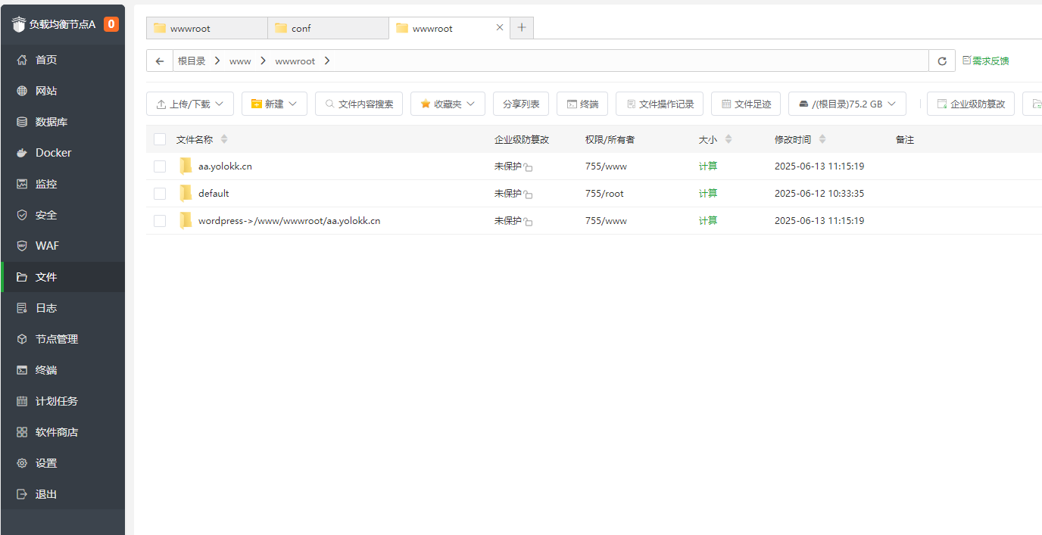Click the 需求反馈 feedback link
The image size is (1042, 535).
pos(985,61)
